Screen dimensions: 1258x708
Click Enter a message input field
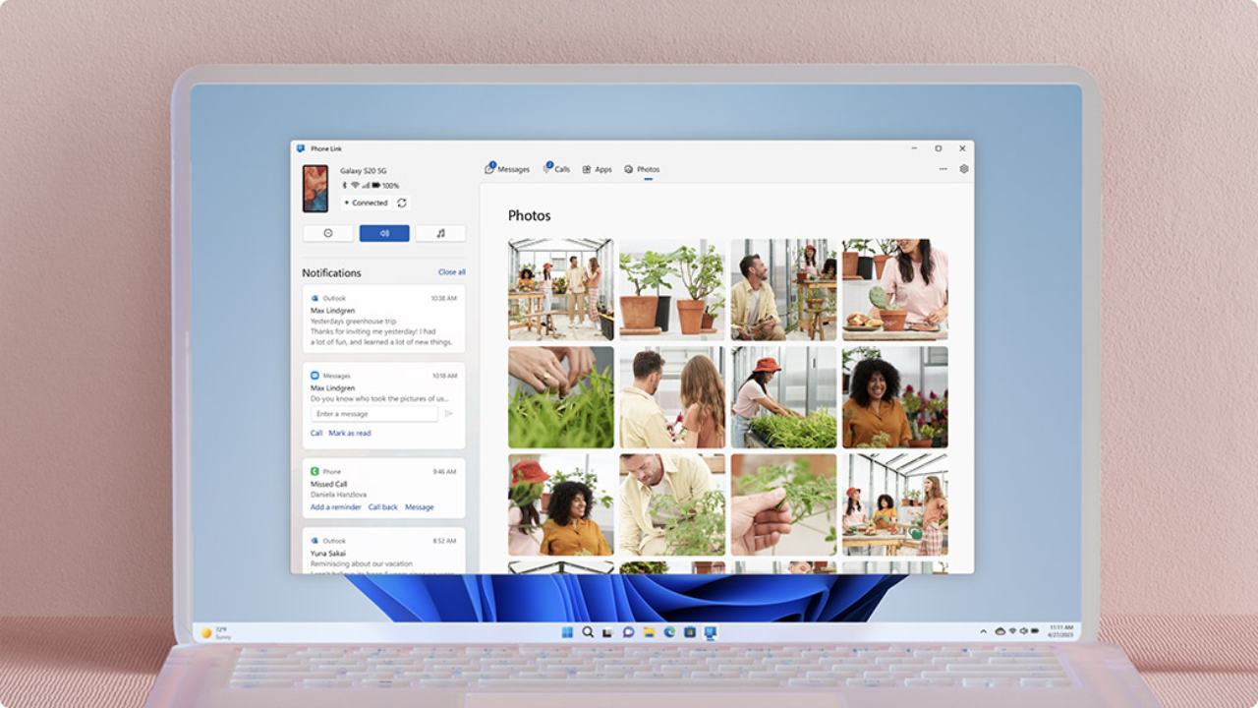pyautogui.click(x=373, y=413)
